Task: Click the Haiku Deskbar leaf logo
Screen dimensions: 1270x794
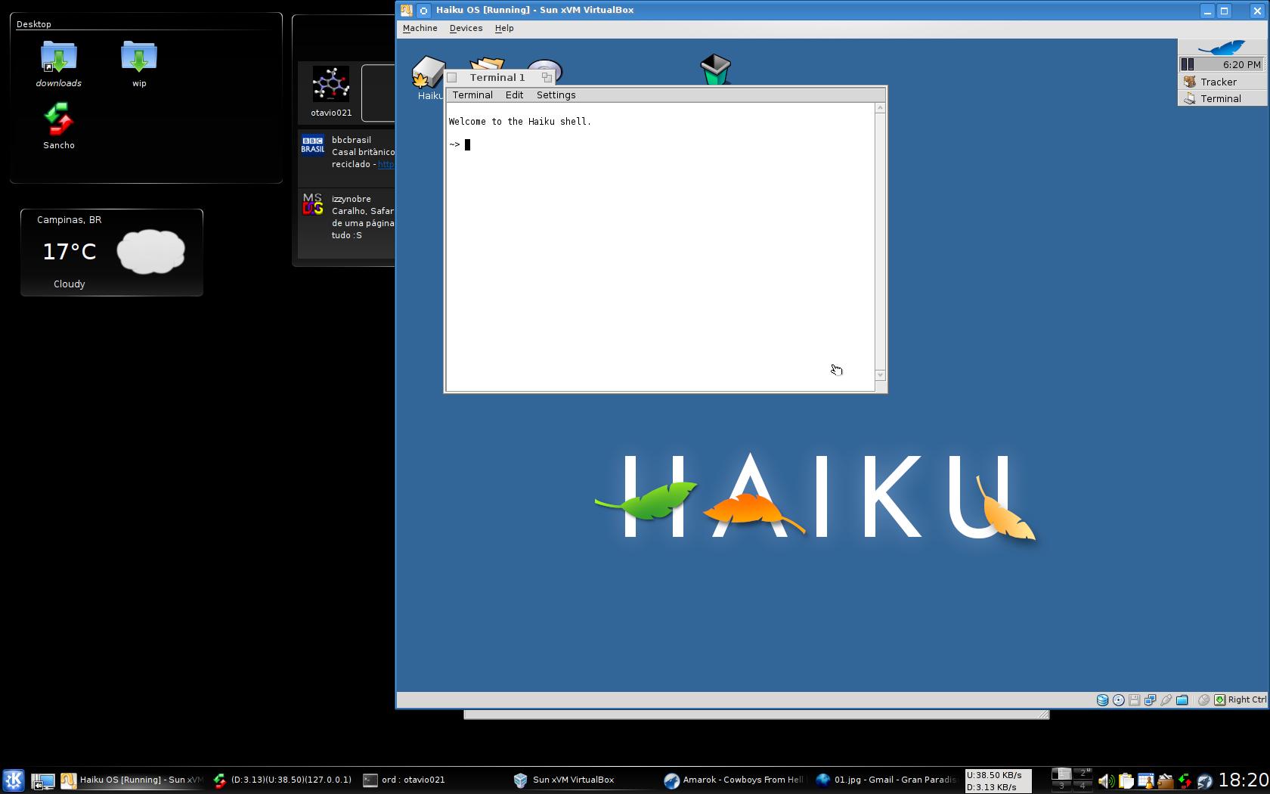Action: [x=1222, y=48]
